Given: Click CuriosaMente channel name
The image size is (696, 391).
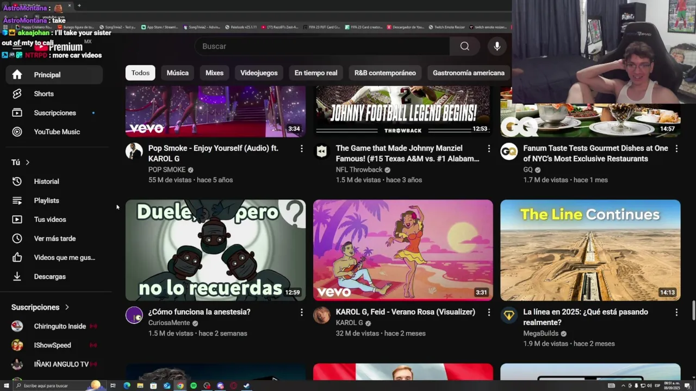Looking at the screenshot, I should tap(169, 323).
